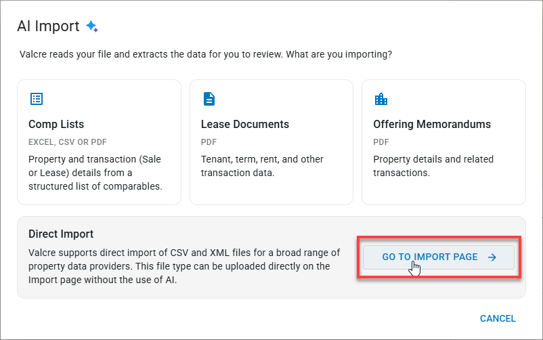The width and height of the screenshot is (543, 340).
Task: Click the PDF label under Lease Documents
Action: (209, 142)
